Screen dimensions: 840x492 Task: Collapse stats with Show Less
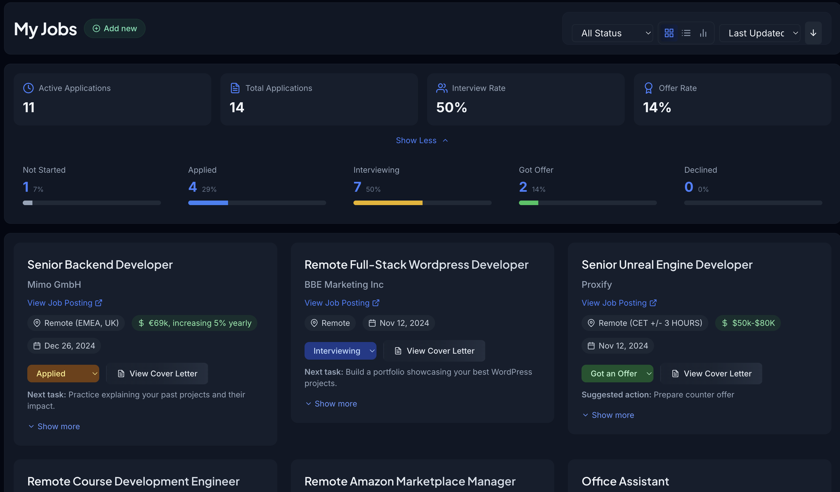[422, 141]
